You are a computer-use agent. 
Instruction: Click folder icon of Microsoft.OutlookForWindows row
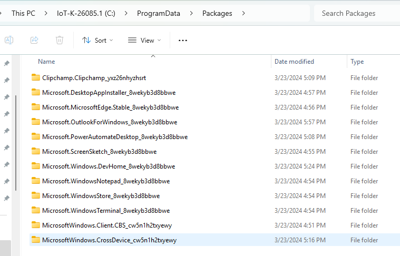36,122
